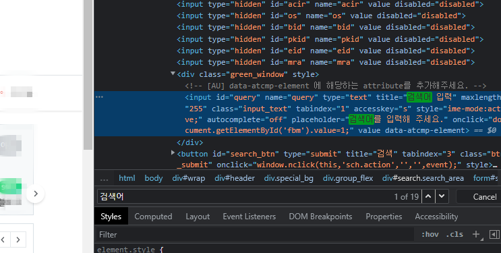Go to previous search result arrow

[428, 196]
